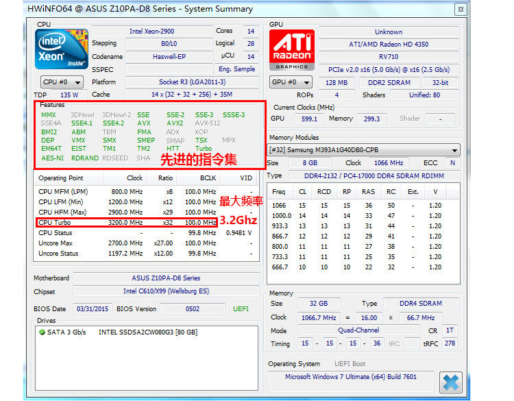The image size is (514, 401).
Task: Click the DDR4-2132 / PC4-17000 type field
Action: click(374, 176)
